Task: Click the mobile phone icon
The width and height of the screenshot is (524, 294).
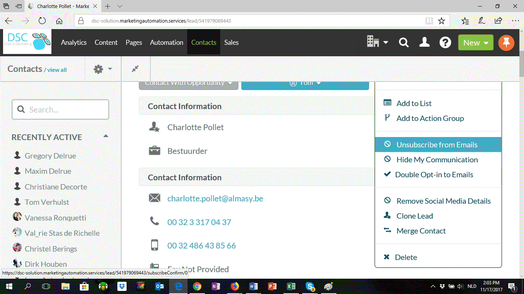Action: [155, 245]
